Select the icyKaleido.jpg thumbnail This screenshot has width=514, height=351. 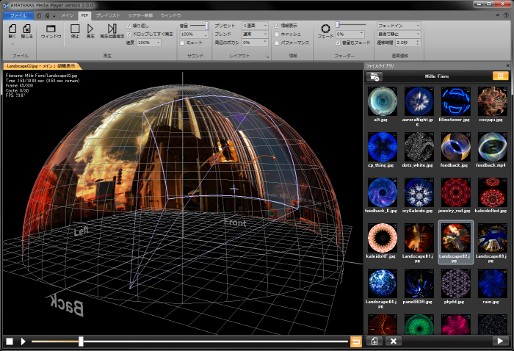[419, 192]
